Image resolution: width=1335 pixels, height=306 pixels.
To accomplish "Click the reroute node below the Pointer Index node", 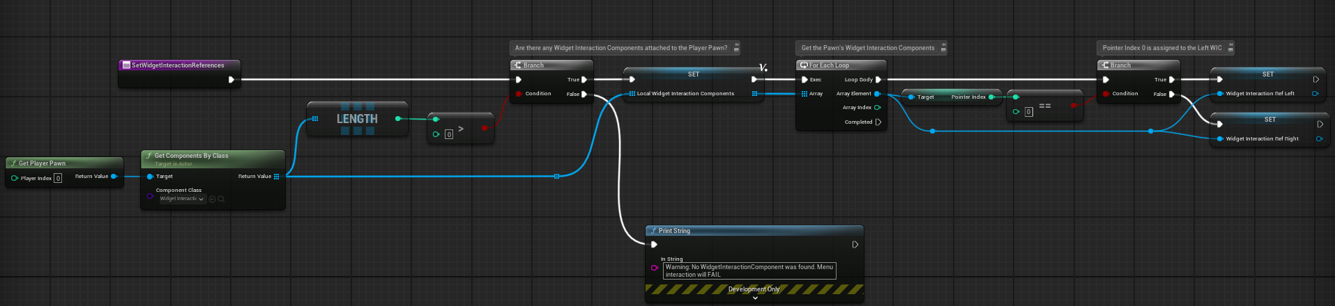I will [933, 131].
